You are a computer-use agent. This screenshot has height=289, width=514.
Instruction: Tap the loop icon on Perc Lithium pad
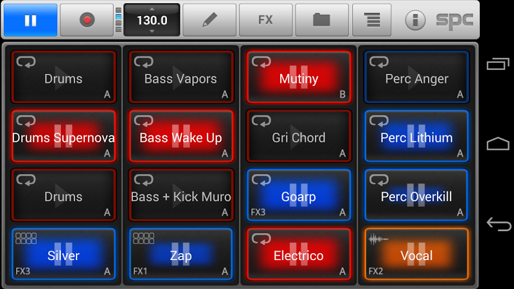(379, 121)
